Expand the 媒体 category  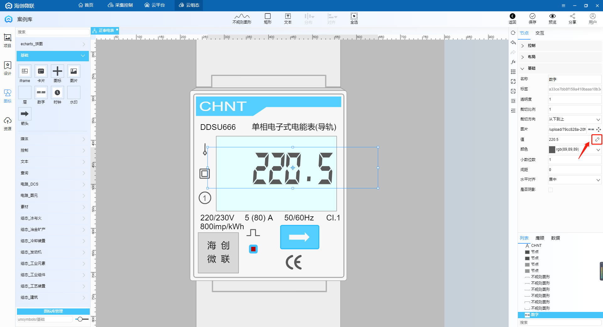click(x=53, y=139)
